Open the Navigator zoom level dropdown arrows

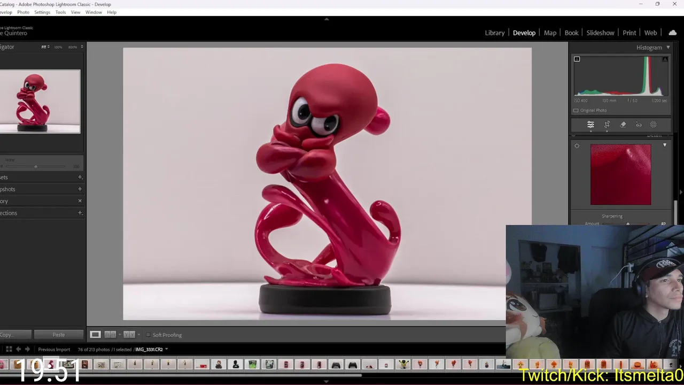click(x=82, y=47)
